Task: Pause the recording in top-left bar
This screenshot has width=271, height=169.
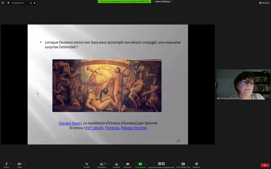Action: click(x=31, y=3)
